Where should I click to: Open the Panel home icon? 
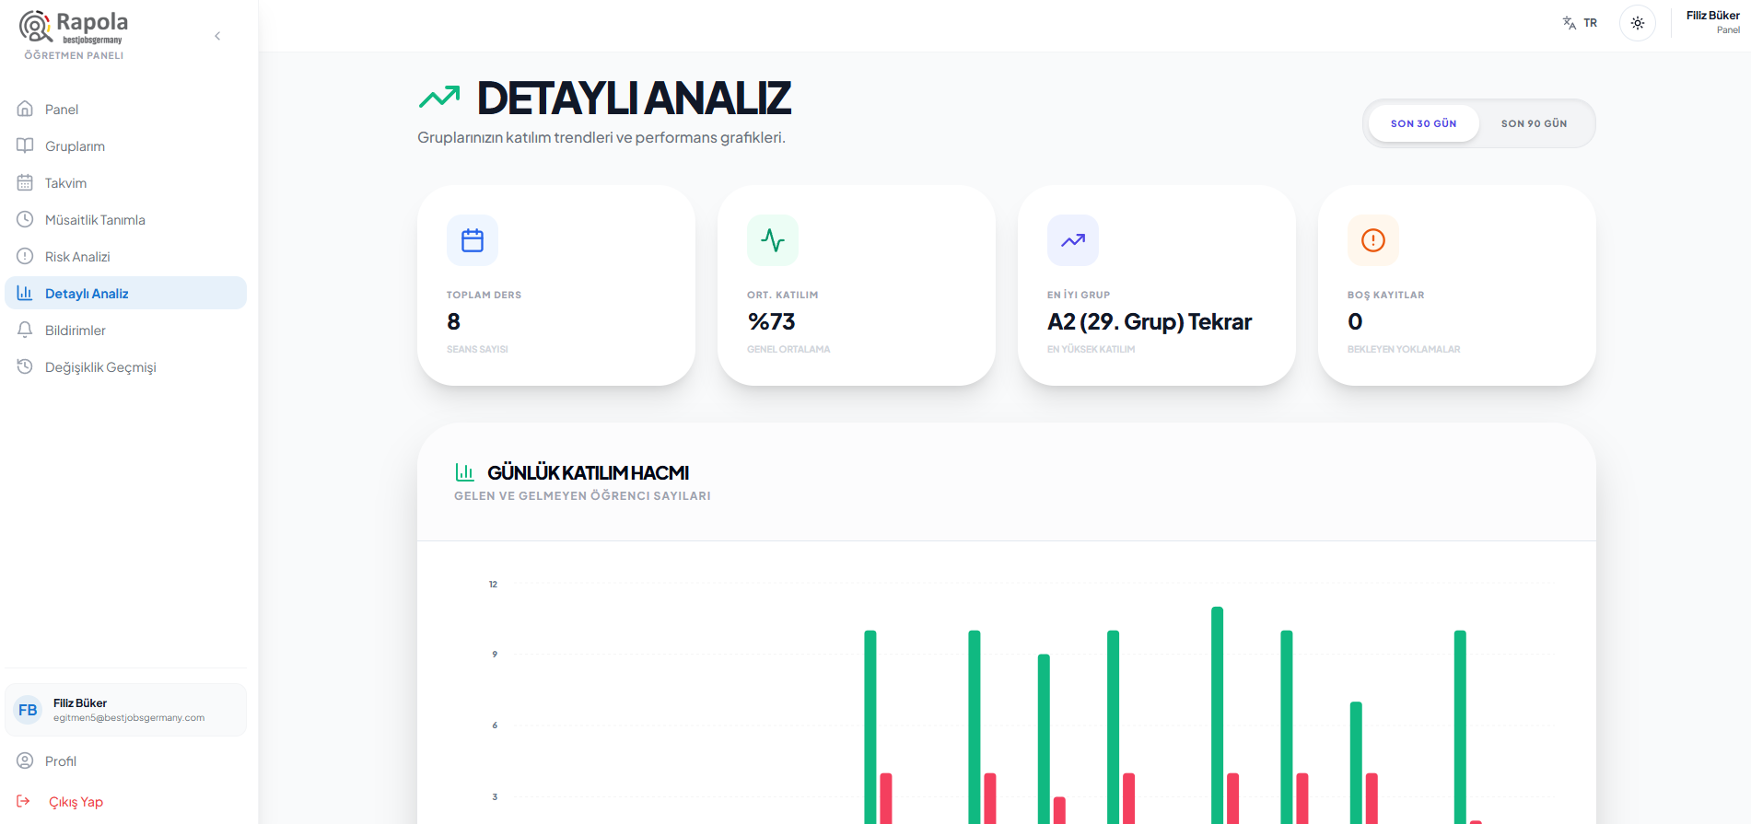click(25, 109)
